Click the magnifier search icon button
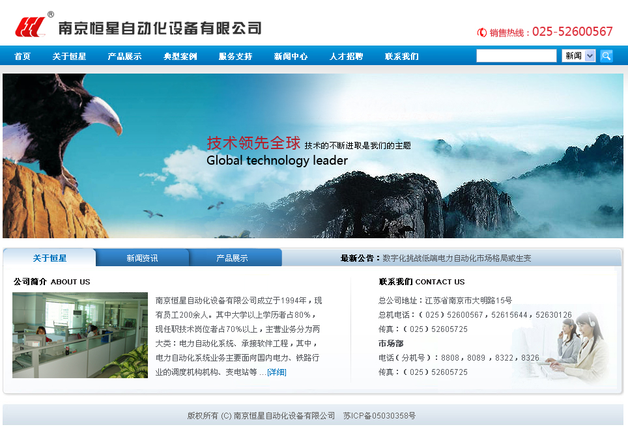This screenshot has width=628, height=440. pos(606,56)
